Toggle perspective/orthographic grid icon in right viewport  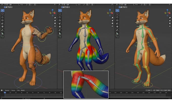click(170, 26)
